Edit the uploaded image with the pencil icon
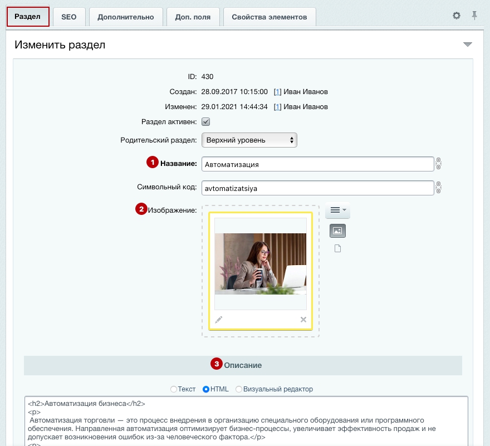The height and width of the screenshot is (446, 490). pos(218,320)
